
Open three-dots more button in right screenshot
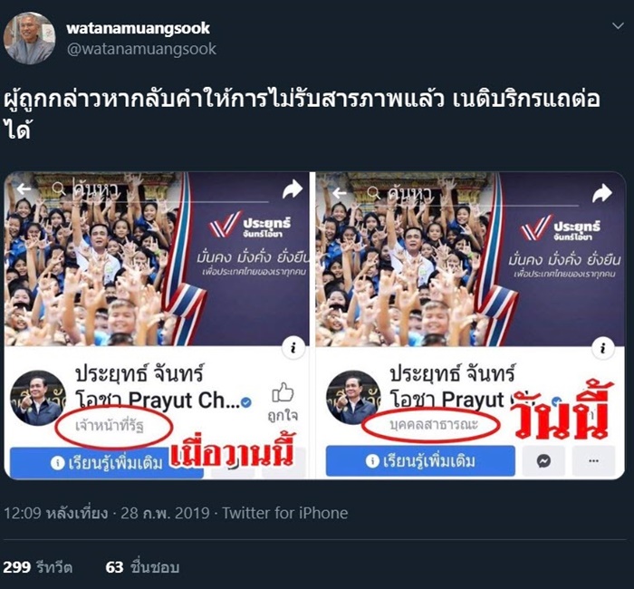593,460
